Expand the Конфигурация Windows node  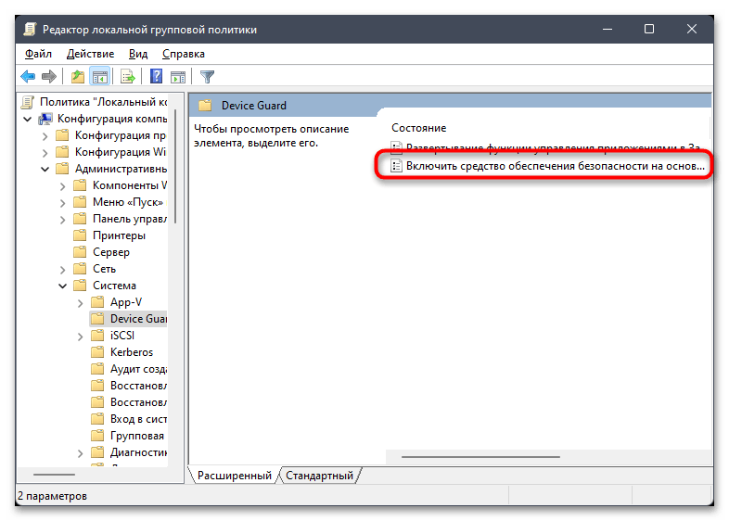(x=45, y=152)
